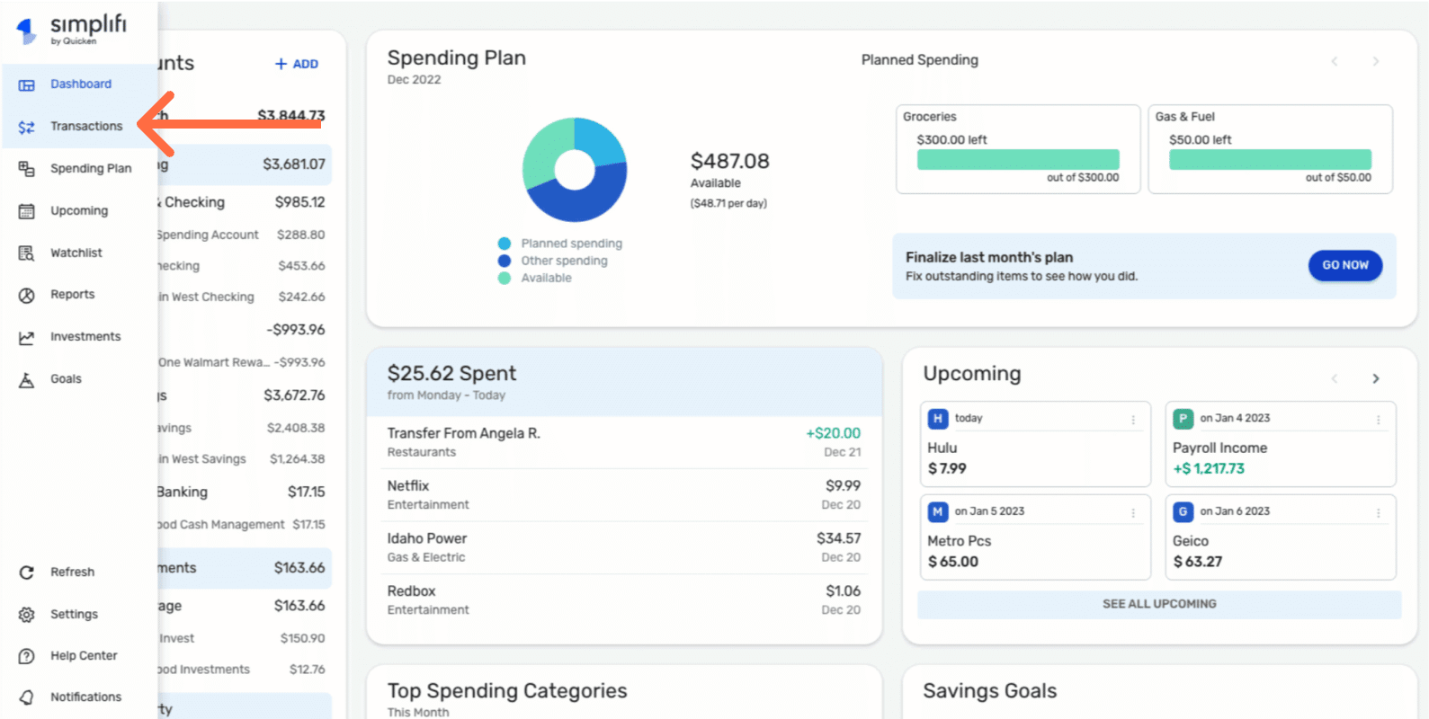Click the spending donut chart
Screen dimensions: 1429x719
[x=575, y=170]
